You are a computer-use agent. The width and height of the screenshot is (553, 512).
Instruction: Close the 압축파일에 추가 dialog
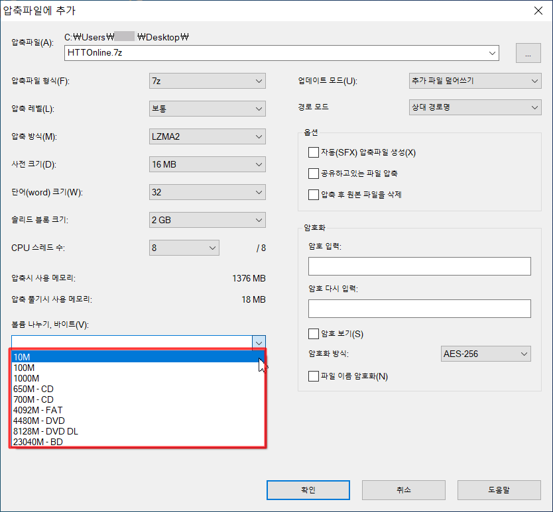pyautogui.click(x=538, y=11)
